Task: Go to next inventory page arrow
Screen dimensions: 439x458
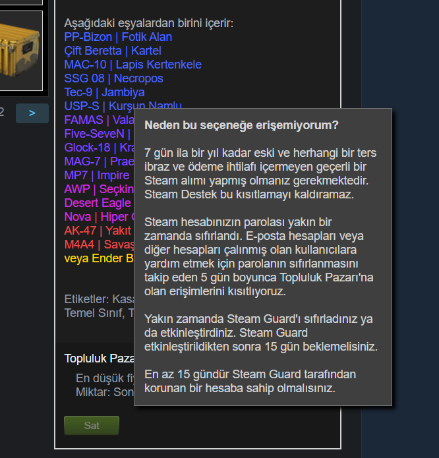Action: (32, 113)
